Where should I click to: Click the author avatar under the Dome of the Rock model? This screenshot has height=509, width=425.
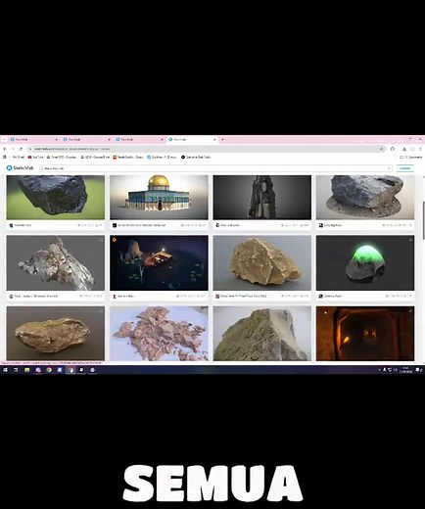pos(115,225)
